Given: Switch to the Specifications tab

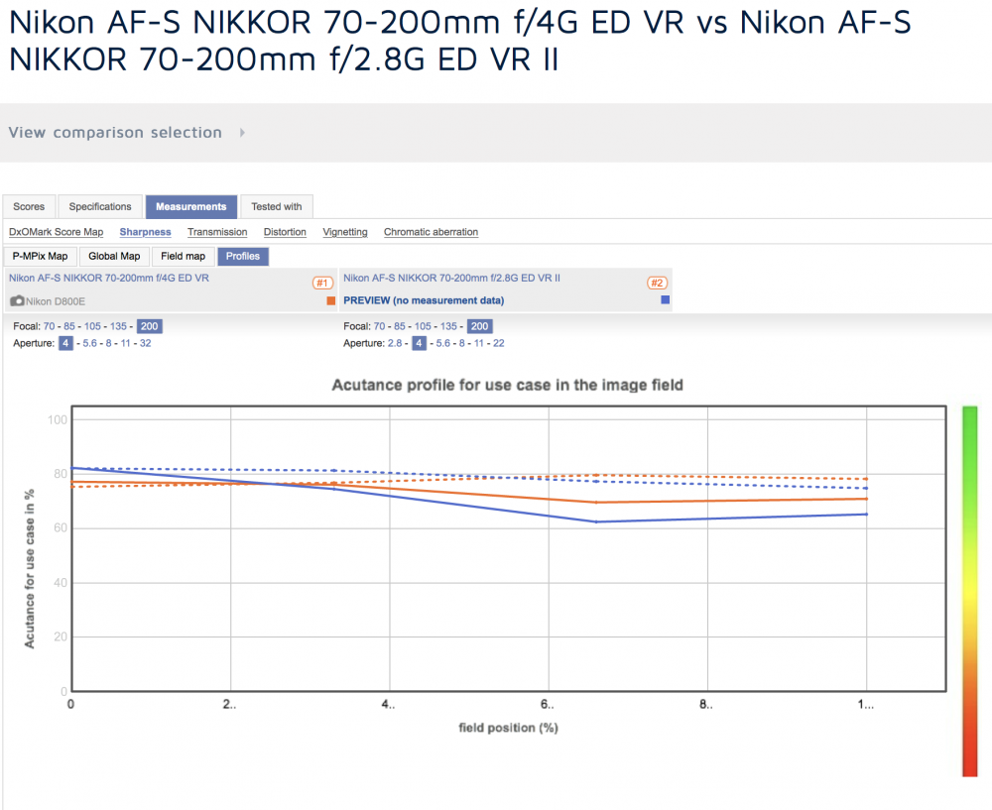Looking at the screenshot, I should tap(100, 207).
